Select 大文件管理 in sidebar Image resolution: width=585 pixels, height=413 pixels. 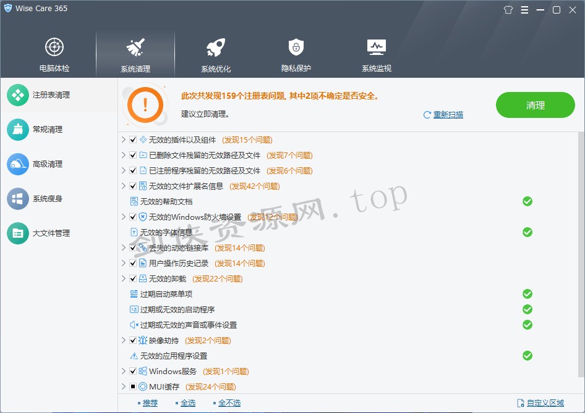pyautogui.click(x=51, y=233)
